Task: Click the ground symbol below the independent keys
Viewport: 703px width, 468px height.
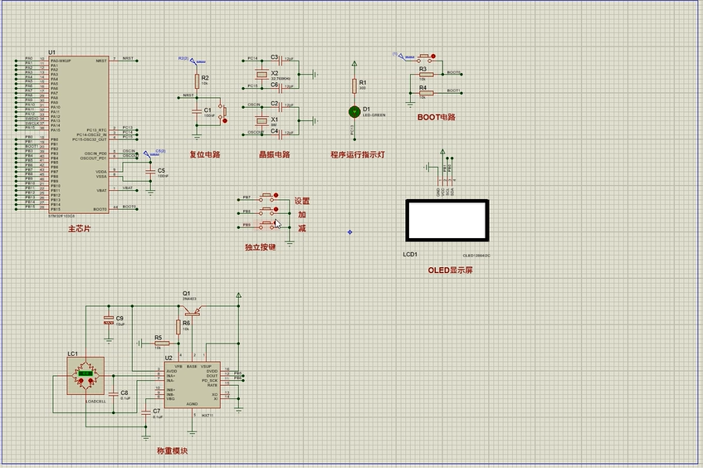Action: (290, 243)
